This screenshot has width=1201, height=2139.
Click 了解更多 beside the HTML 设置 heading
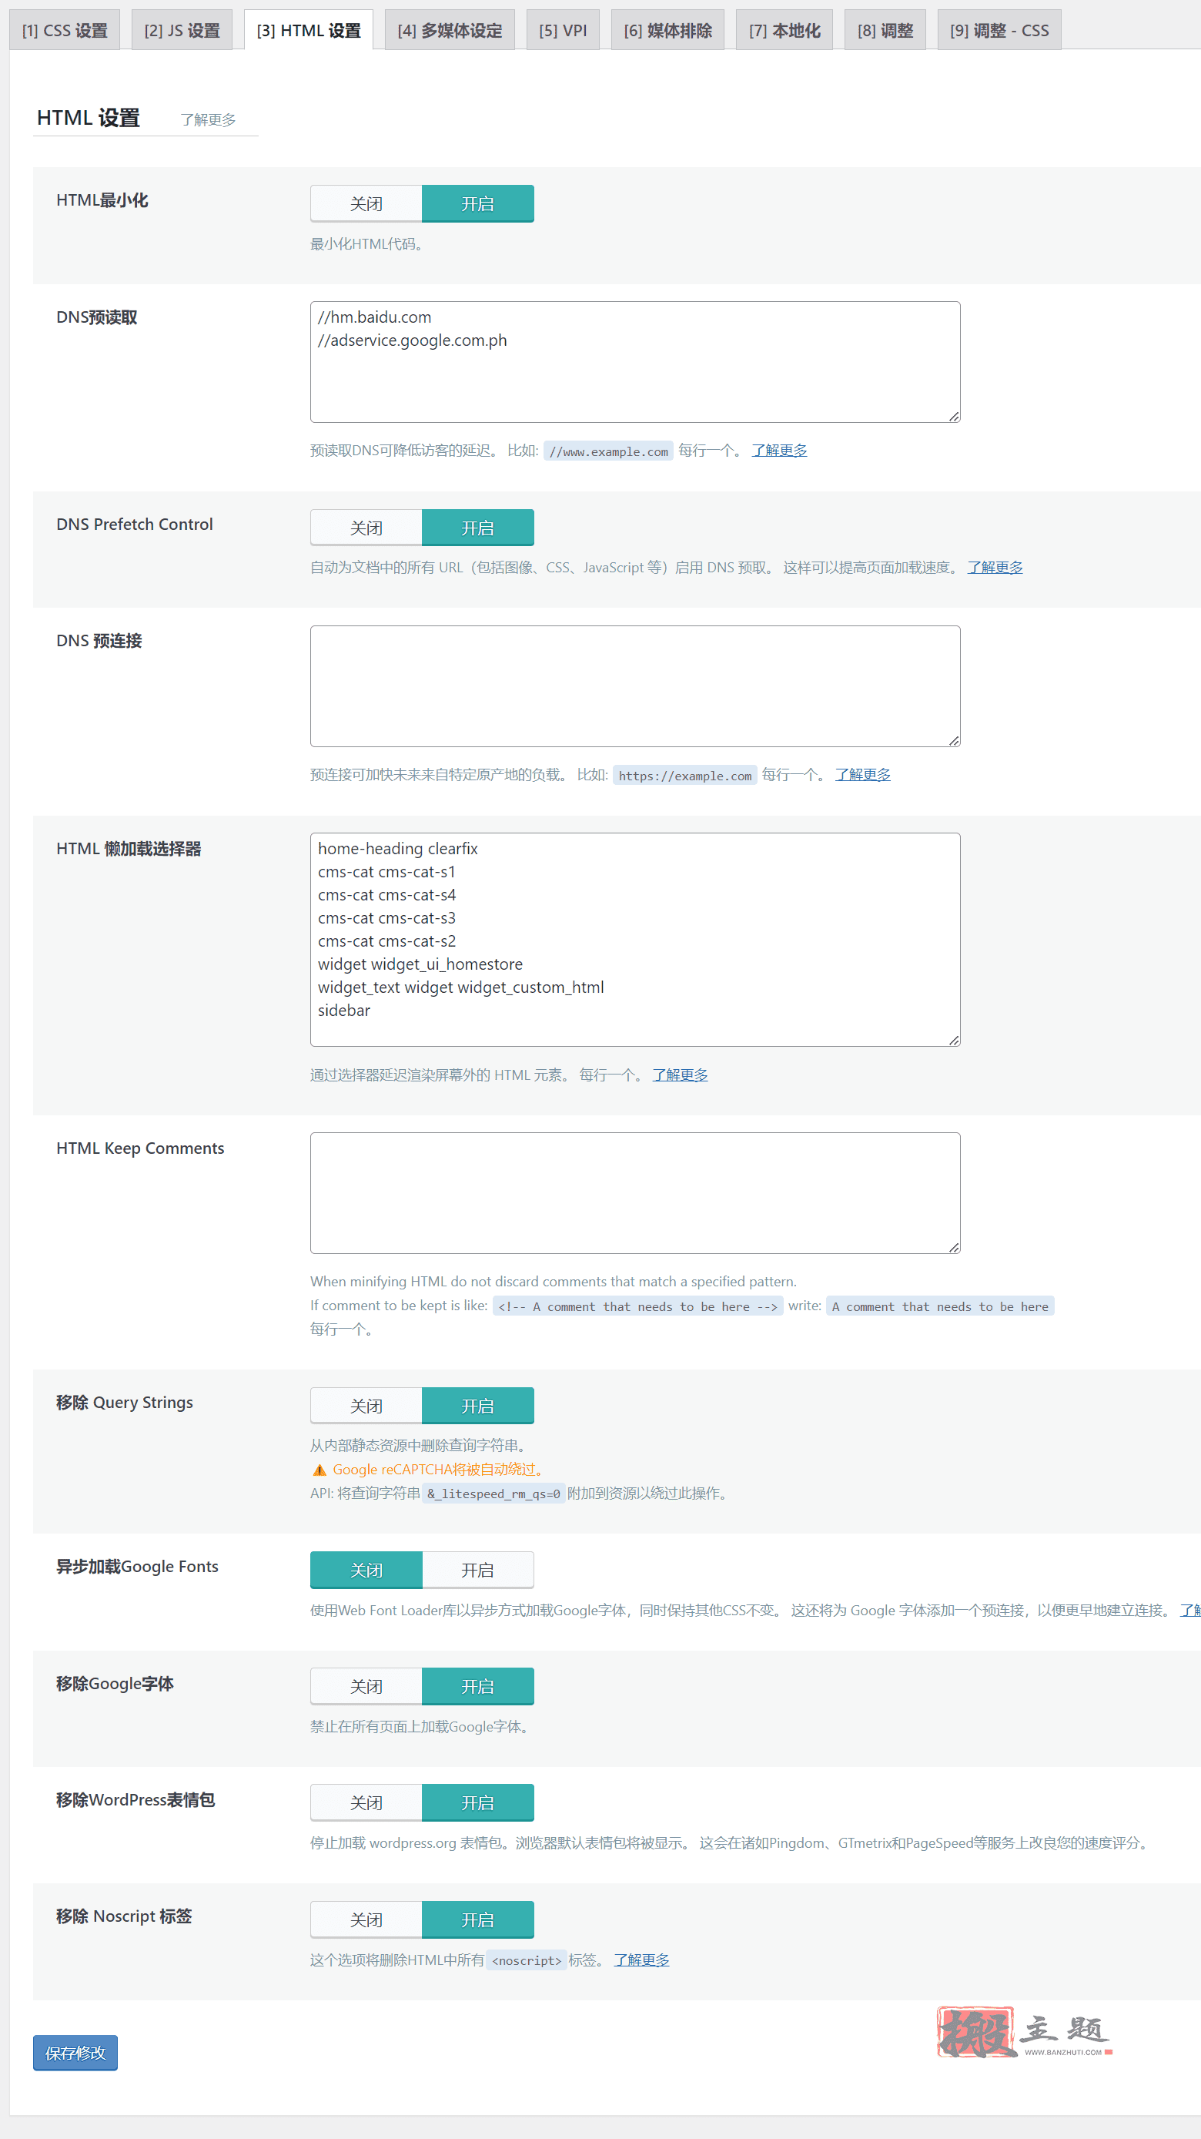pos(209,120)
